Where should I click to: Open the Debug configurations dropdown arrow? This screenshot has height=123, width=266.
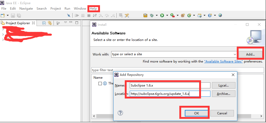pos(157,16)
